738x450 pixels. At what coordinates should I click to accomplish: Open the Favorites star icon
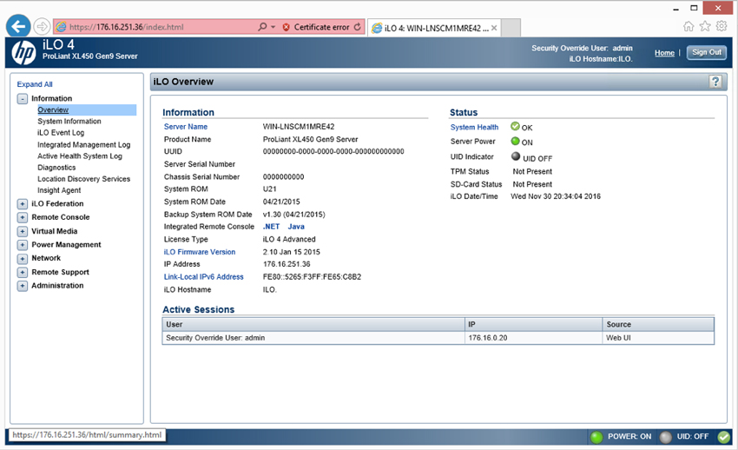[x=705, y=26]
